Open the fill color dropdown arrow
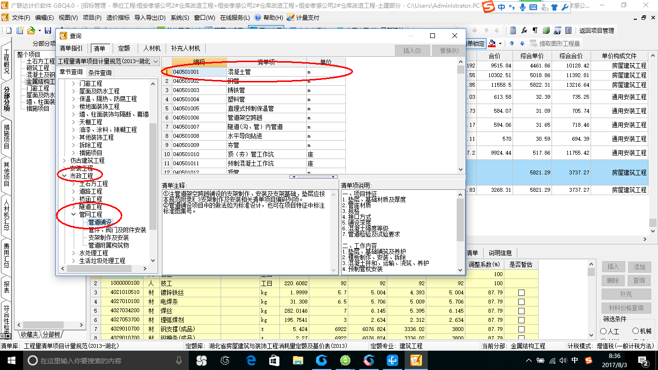658x370 pixels. [x=500, y=43]
